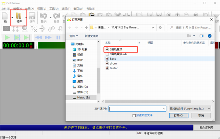Click the dialog help question mark icon
The width and height of the screenshot is (220, 139).
pos(209,36)
